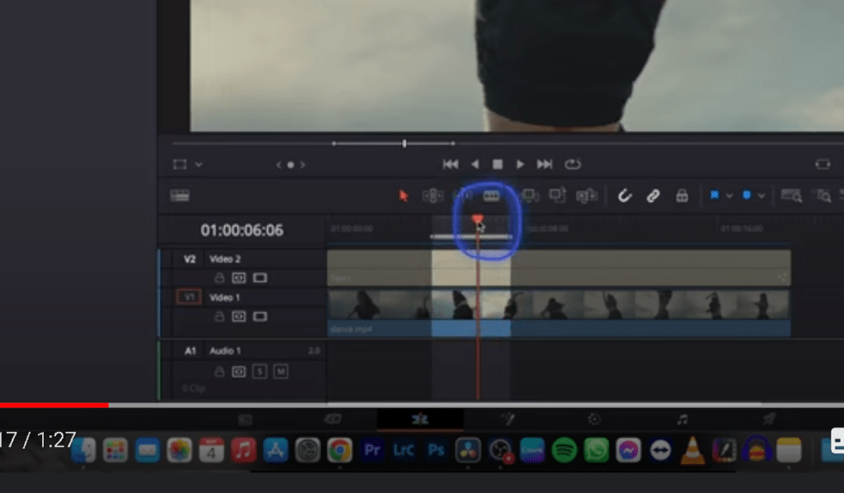
Task: Go to previous keyframe chevron in viewer
Action: tap(279, 165)
